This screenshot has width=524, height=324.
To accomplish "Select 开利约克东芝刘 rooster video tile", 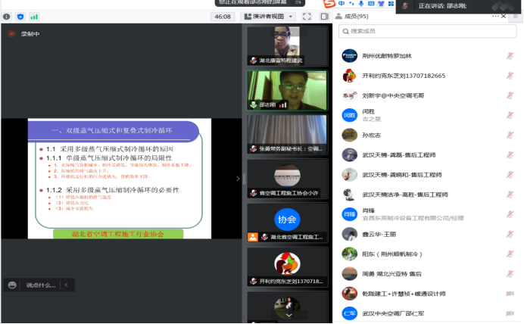I will pos(288,267).
